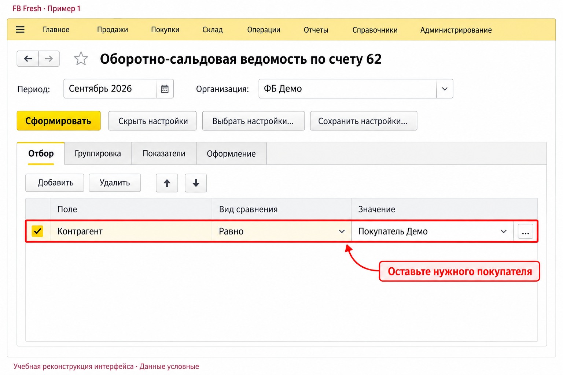The image size is (563, 375).
Task: Switch to the Группировка tab
Action: tap(98, 153)
